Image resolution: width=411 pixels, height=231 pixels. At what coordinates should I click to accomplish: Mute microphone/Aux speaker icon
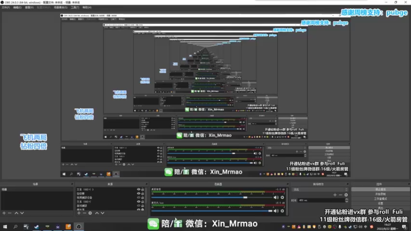click(x=276, y=211)
